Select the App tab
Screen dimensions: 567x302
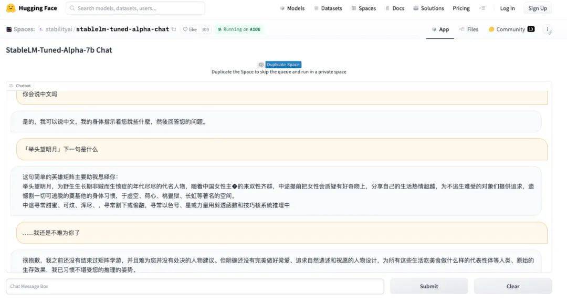(440, 29)
